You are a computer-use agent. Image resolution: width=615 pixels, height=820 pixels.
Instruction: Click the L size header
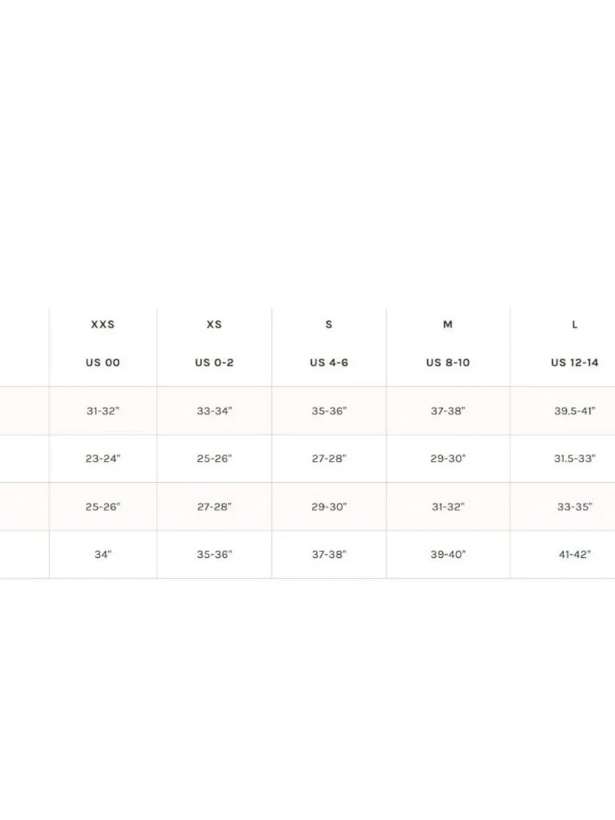[x=574, y=324]
